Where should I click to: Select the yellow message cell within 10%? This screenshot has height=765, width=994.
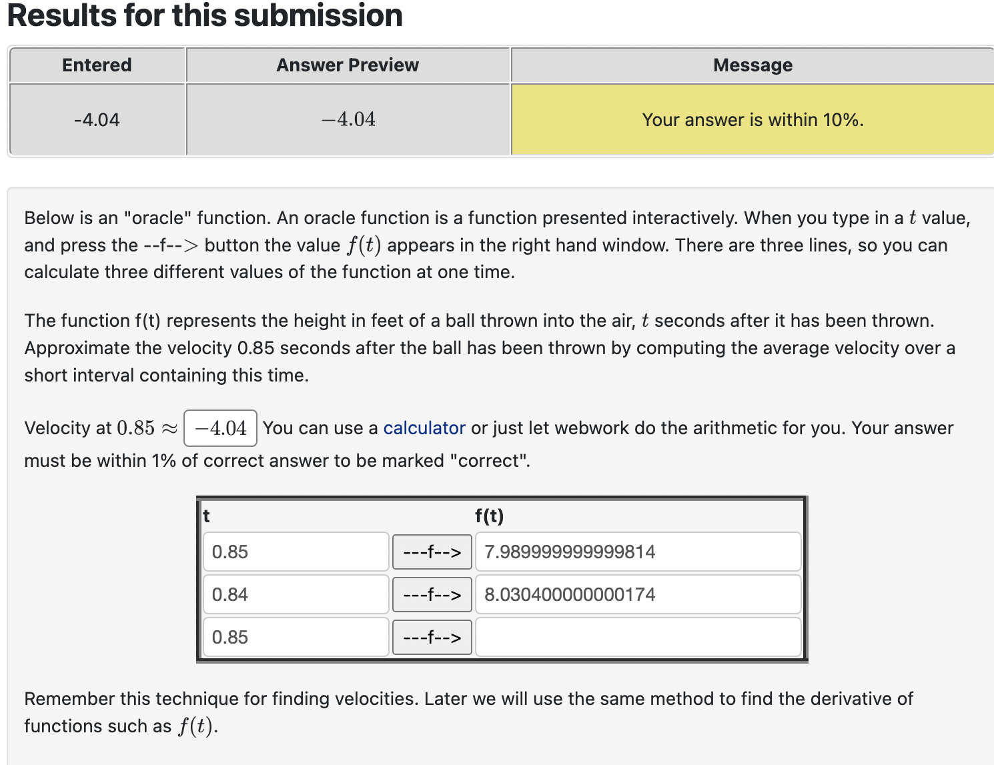pos(753,119)
